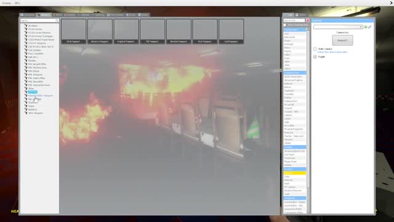Spawn the England Passport item

click(126, 31)
